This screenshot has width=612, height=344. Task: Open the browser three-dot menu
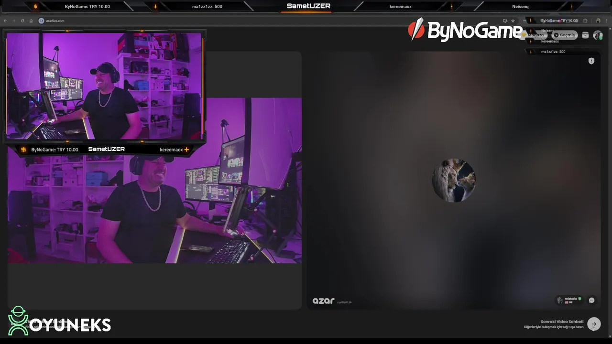pos(607,21)
